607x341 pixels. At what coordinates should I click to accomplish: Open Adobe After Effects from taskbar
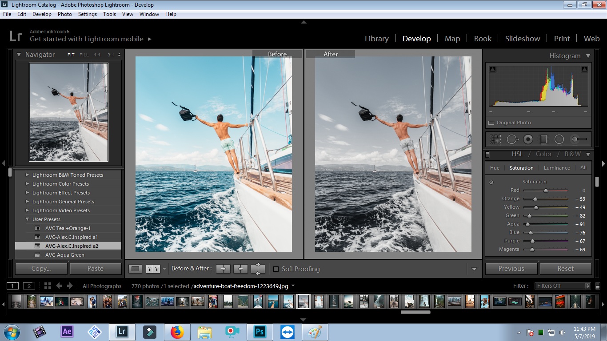click(x=67, y=331)
